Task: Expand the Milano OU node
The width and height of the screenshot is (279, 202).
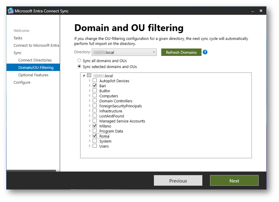Action: click(90, 126)
